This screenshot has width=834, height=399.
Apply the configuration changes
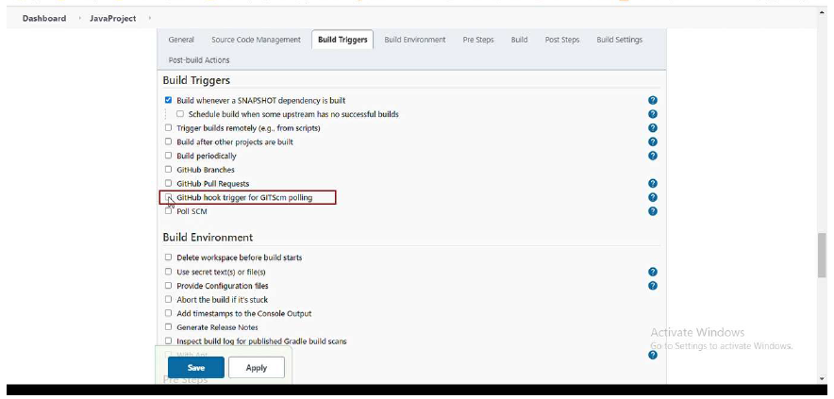257,368
